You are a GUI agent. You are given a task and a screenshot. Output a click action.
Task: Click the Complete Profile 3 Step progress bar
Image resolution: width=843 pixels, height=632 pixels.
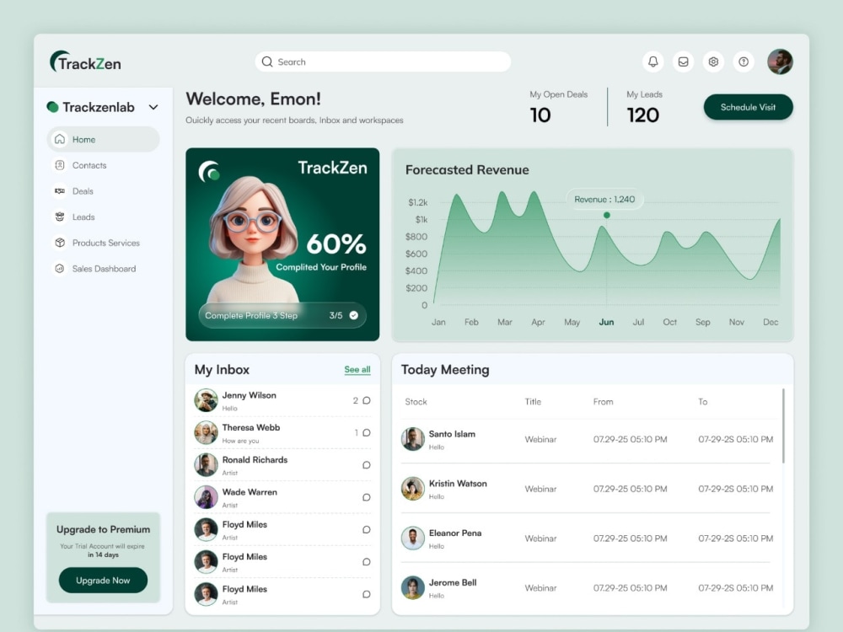tap(282, 315)
